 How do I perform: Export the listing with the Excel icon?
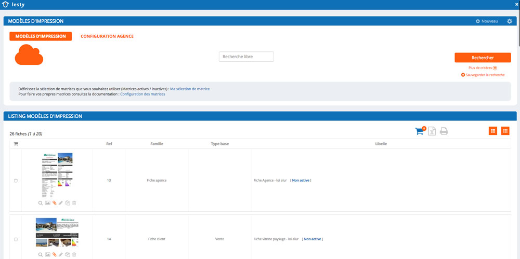point(432,131)
